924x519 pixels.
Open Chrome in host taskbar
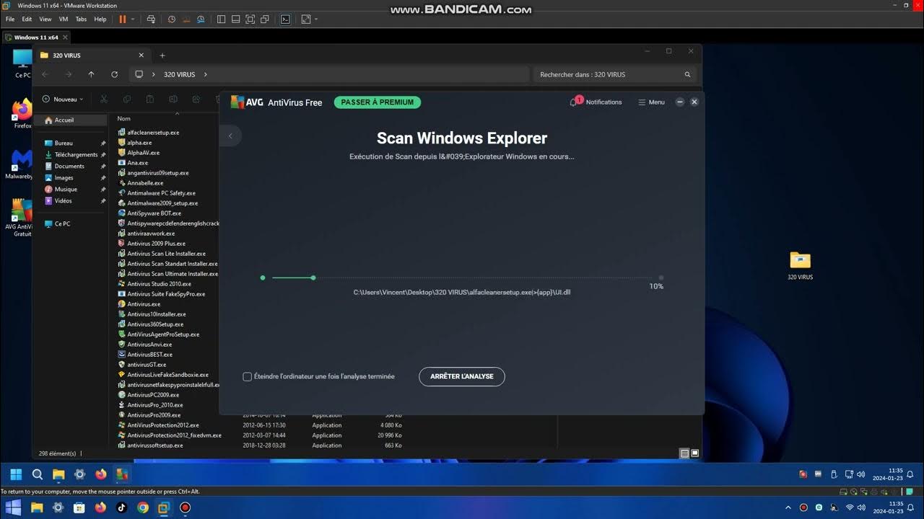pos(143,507)
